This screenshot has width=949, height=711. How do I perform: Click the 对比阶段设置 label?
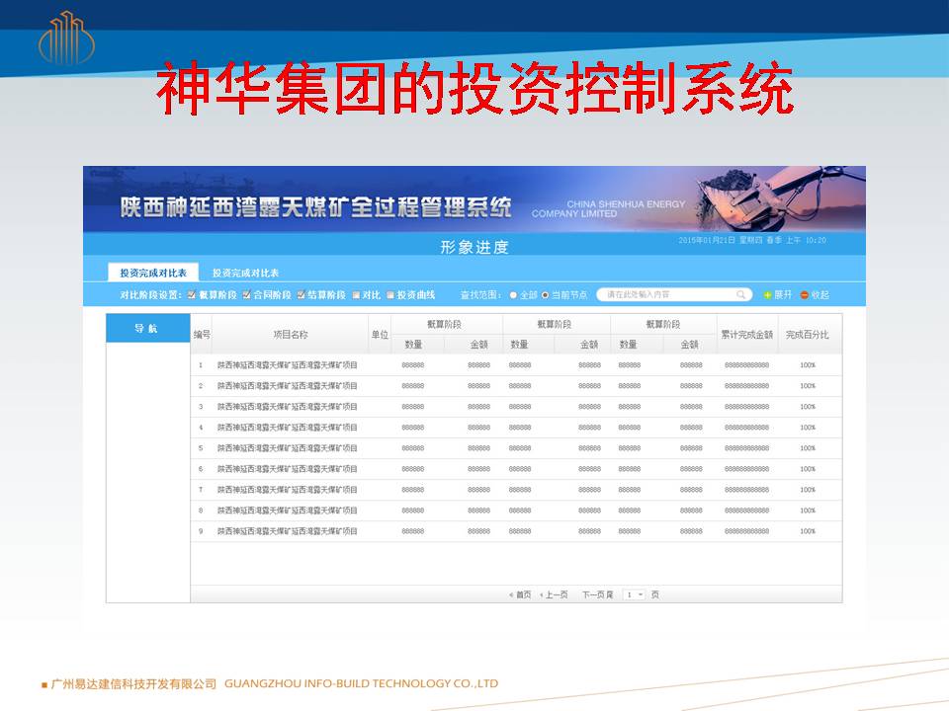pos(150,295)
